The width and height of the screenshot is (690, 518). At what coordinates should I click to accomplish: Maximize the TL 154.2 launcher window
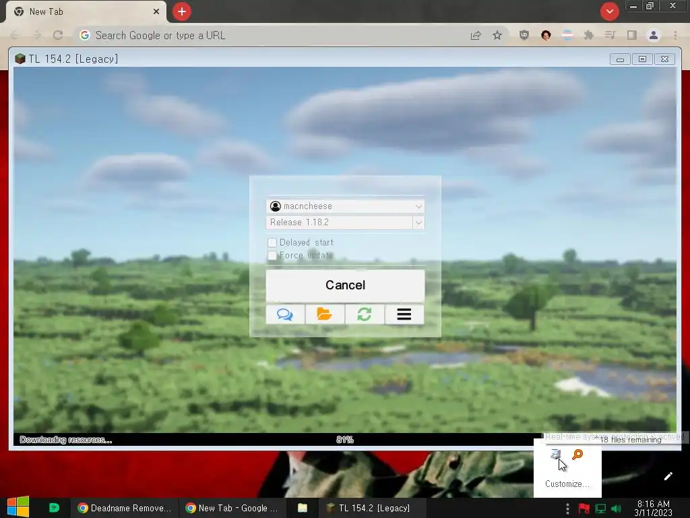[x=642, y=59]
